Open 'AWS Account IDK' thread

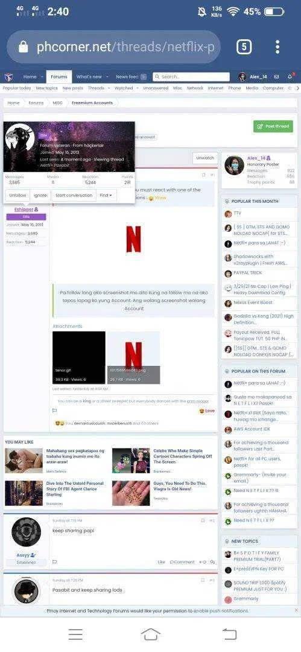point(252,429)
